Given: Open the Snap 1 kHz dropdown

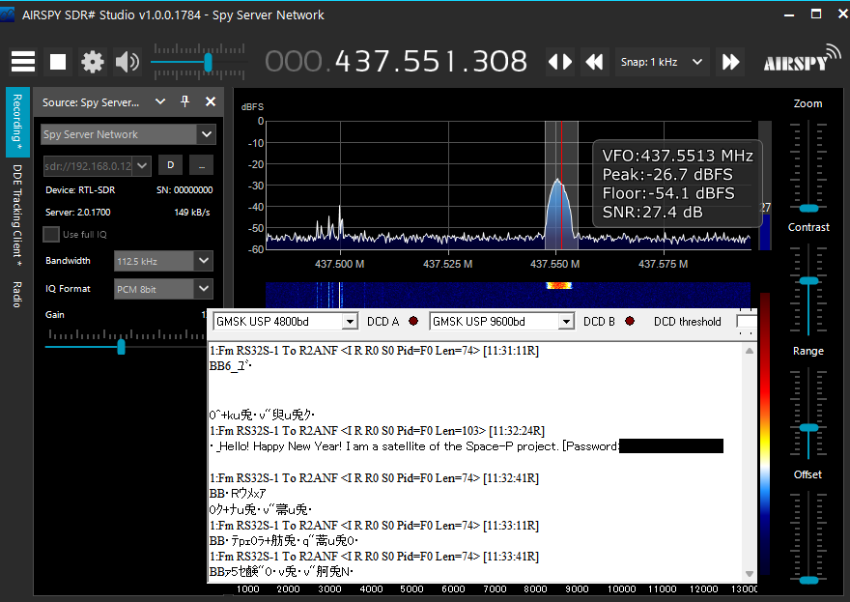Looking at the screenshot, I should coord(662,62).
